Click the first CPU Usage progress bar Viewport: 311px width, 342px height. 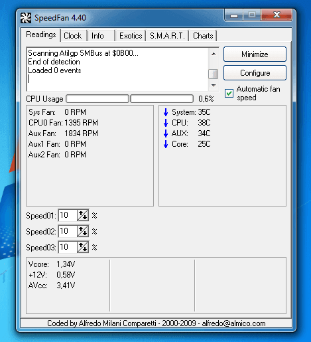pyautogui.click(x=97, y=99)
